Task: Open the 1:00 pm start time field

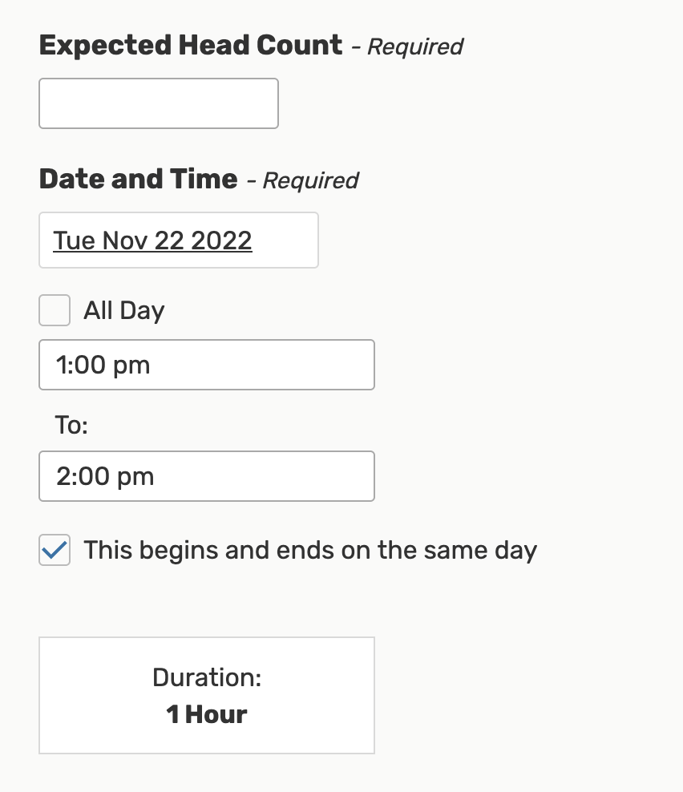Action: click(x=206, y=365)
